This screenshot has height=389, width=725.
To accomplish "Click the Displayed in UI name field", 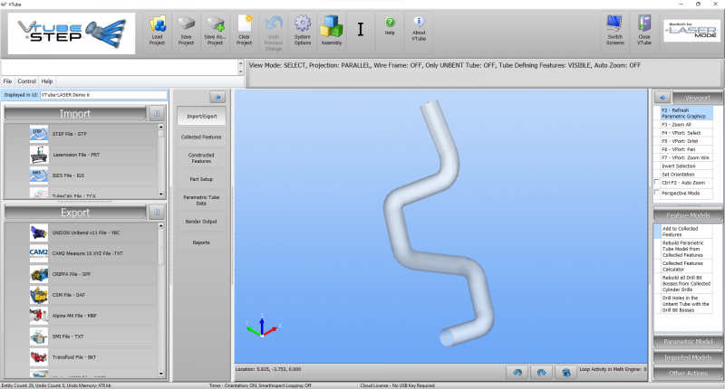I will pyautogui.click(x=103, y=95).
